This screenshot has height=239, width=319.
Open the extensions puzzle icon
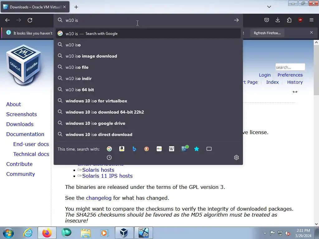point(289,20)
